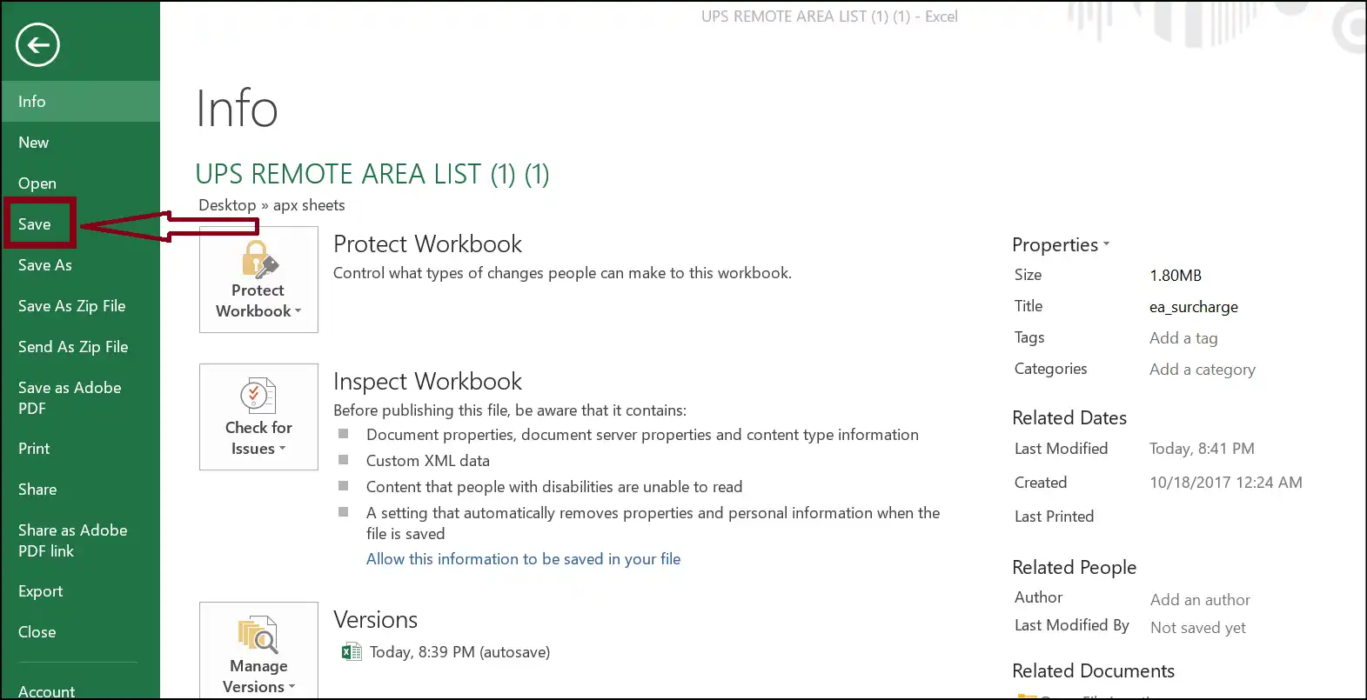Image resolution: width=1367 pixels, height=700 pixels.
Task: Open the autosave Excel file icon
Action: pyautogui.click(x=352, y=652)
